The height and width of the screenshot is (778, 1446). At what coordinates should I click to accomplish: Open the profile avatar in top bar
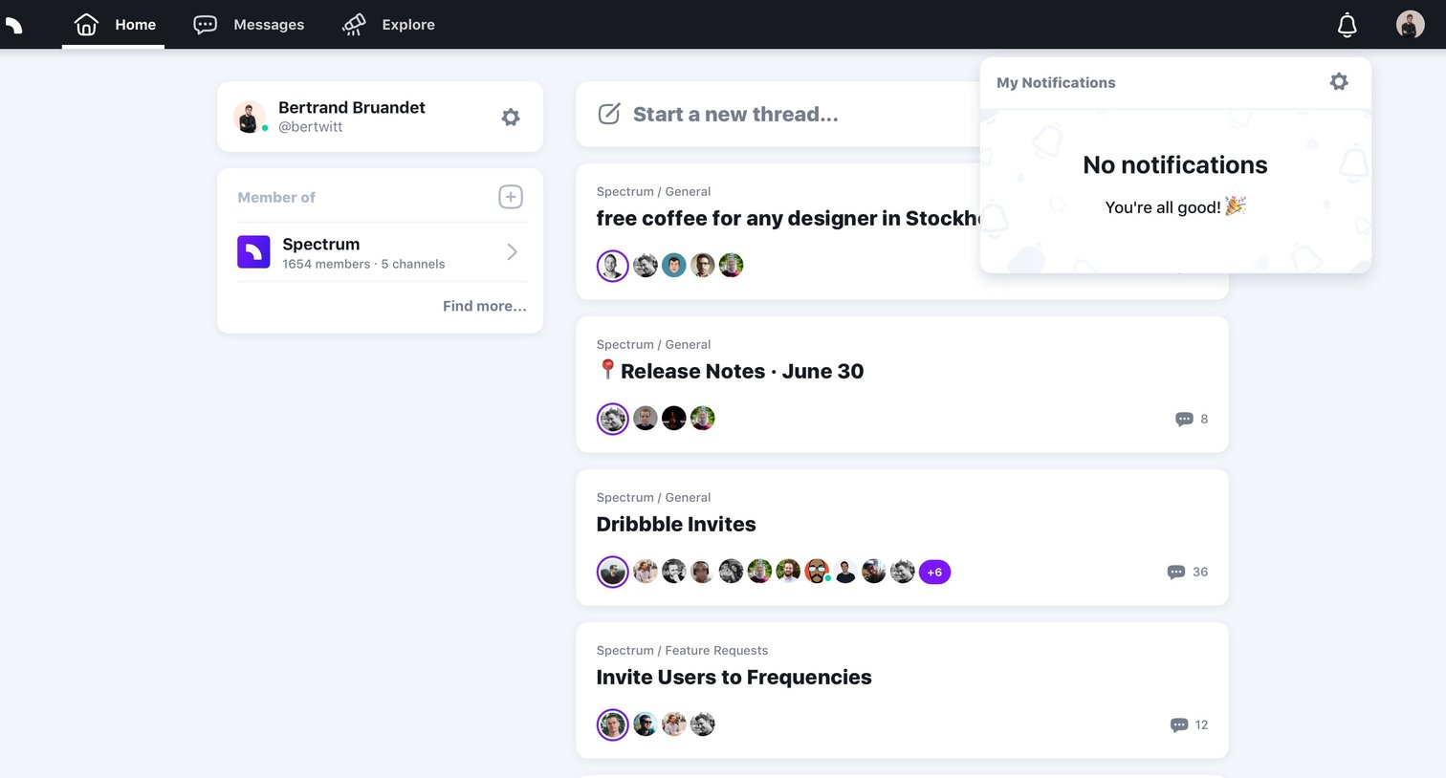[1410, 25]
